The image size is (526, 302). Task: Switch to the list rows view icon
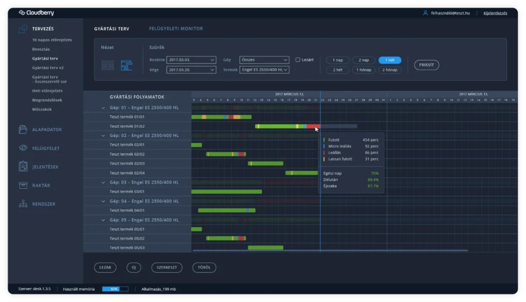pos(108,65)
